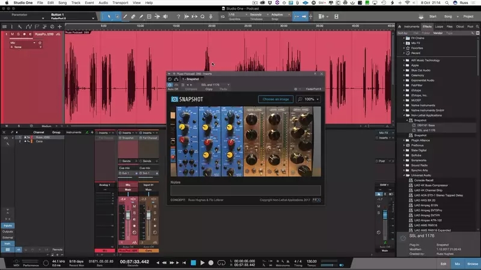Screen dimensions: 481x270
Task: Select UAD 4K Buss Compressor plugin
Action: click(430, 185)
